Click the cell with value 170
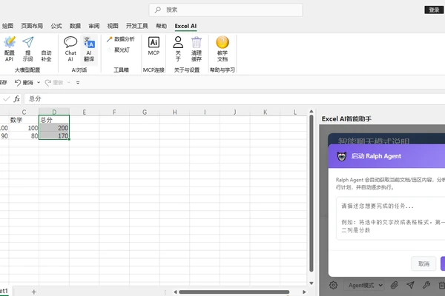The width and height of the screenshot is (445, 296). pos(54,135)
